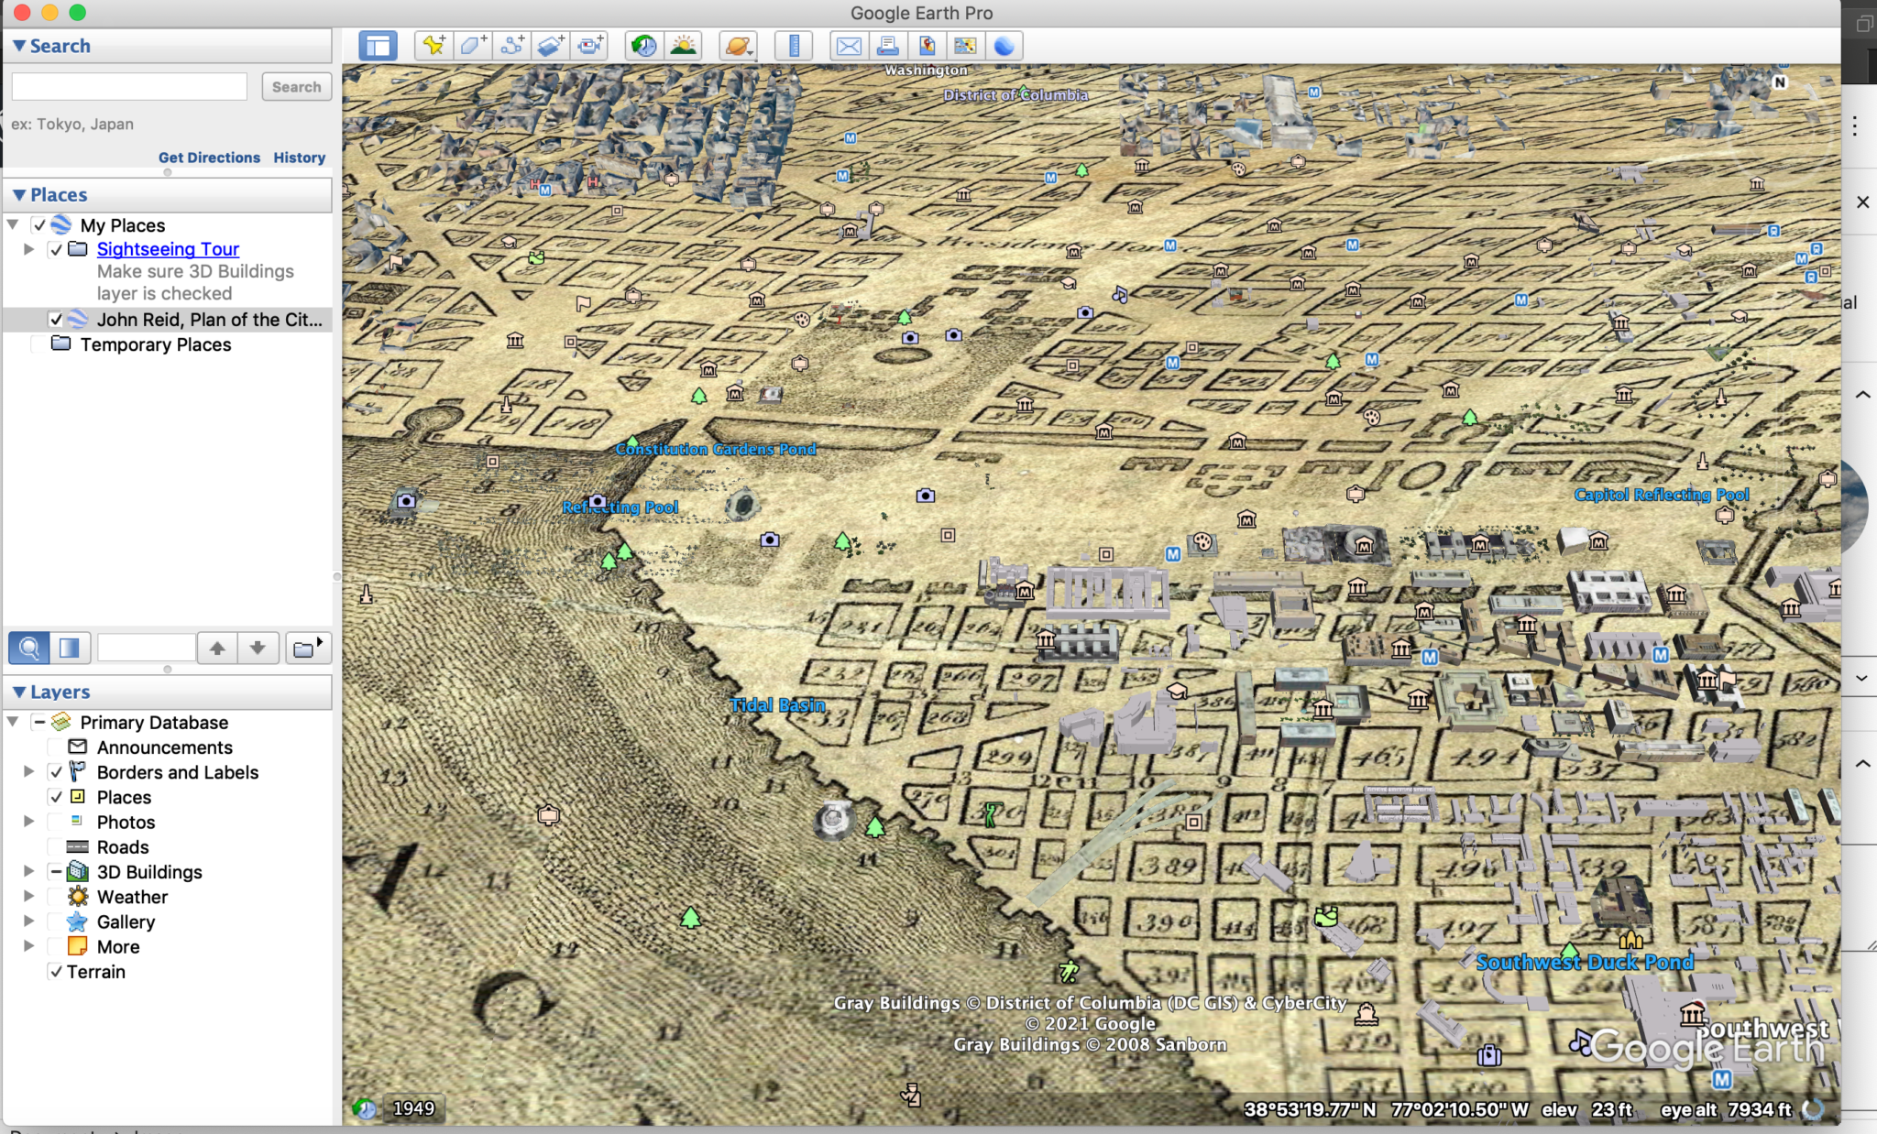Toggle the Weather layer checkbox
This screenshot has width=1877, height=1134.
pos(56,896)
